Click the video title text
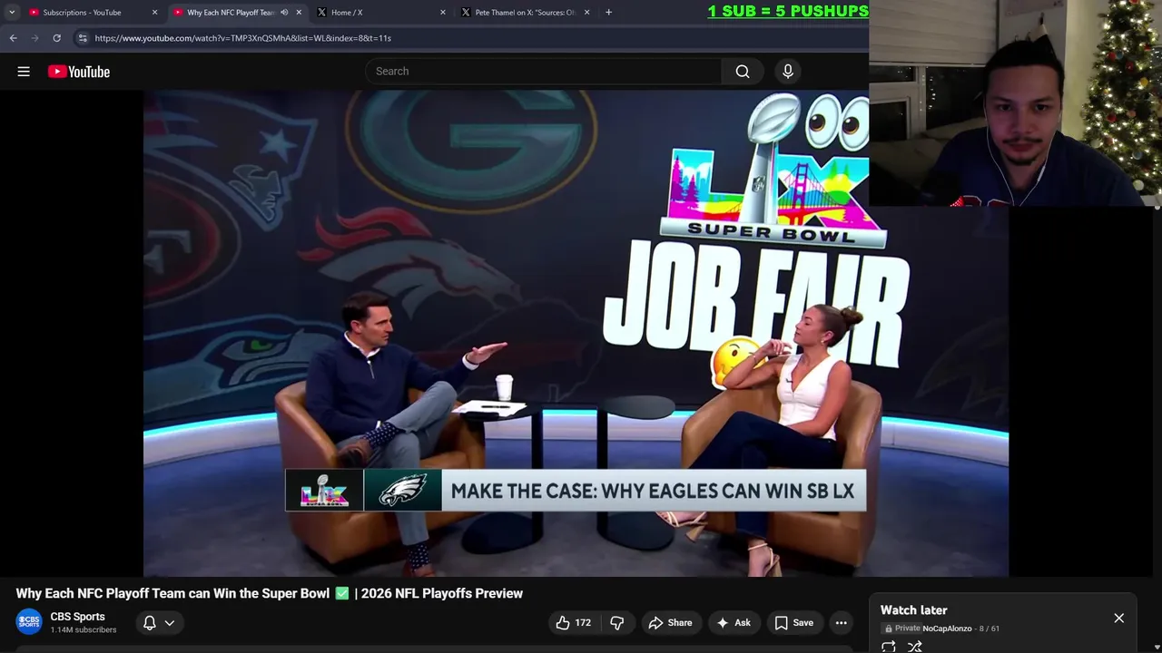The width and height of the screenshot is (1162, 653). click(x=270, y=593)
